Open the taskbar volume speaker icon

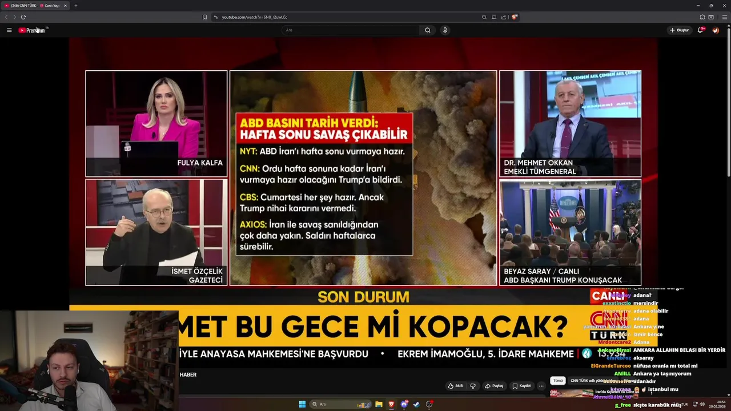pyautogui.click(x=702, y=404)
